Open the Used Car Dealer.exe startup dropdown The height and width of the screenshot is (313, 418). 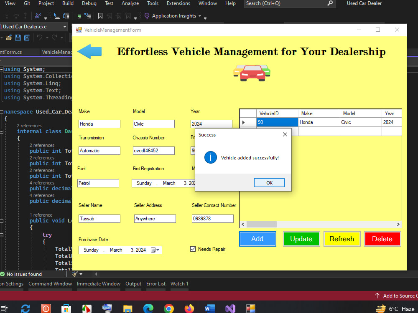tap(66, 26)
